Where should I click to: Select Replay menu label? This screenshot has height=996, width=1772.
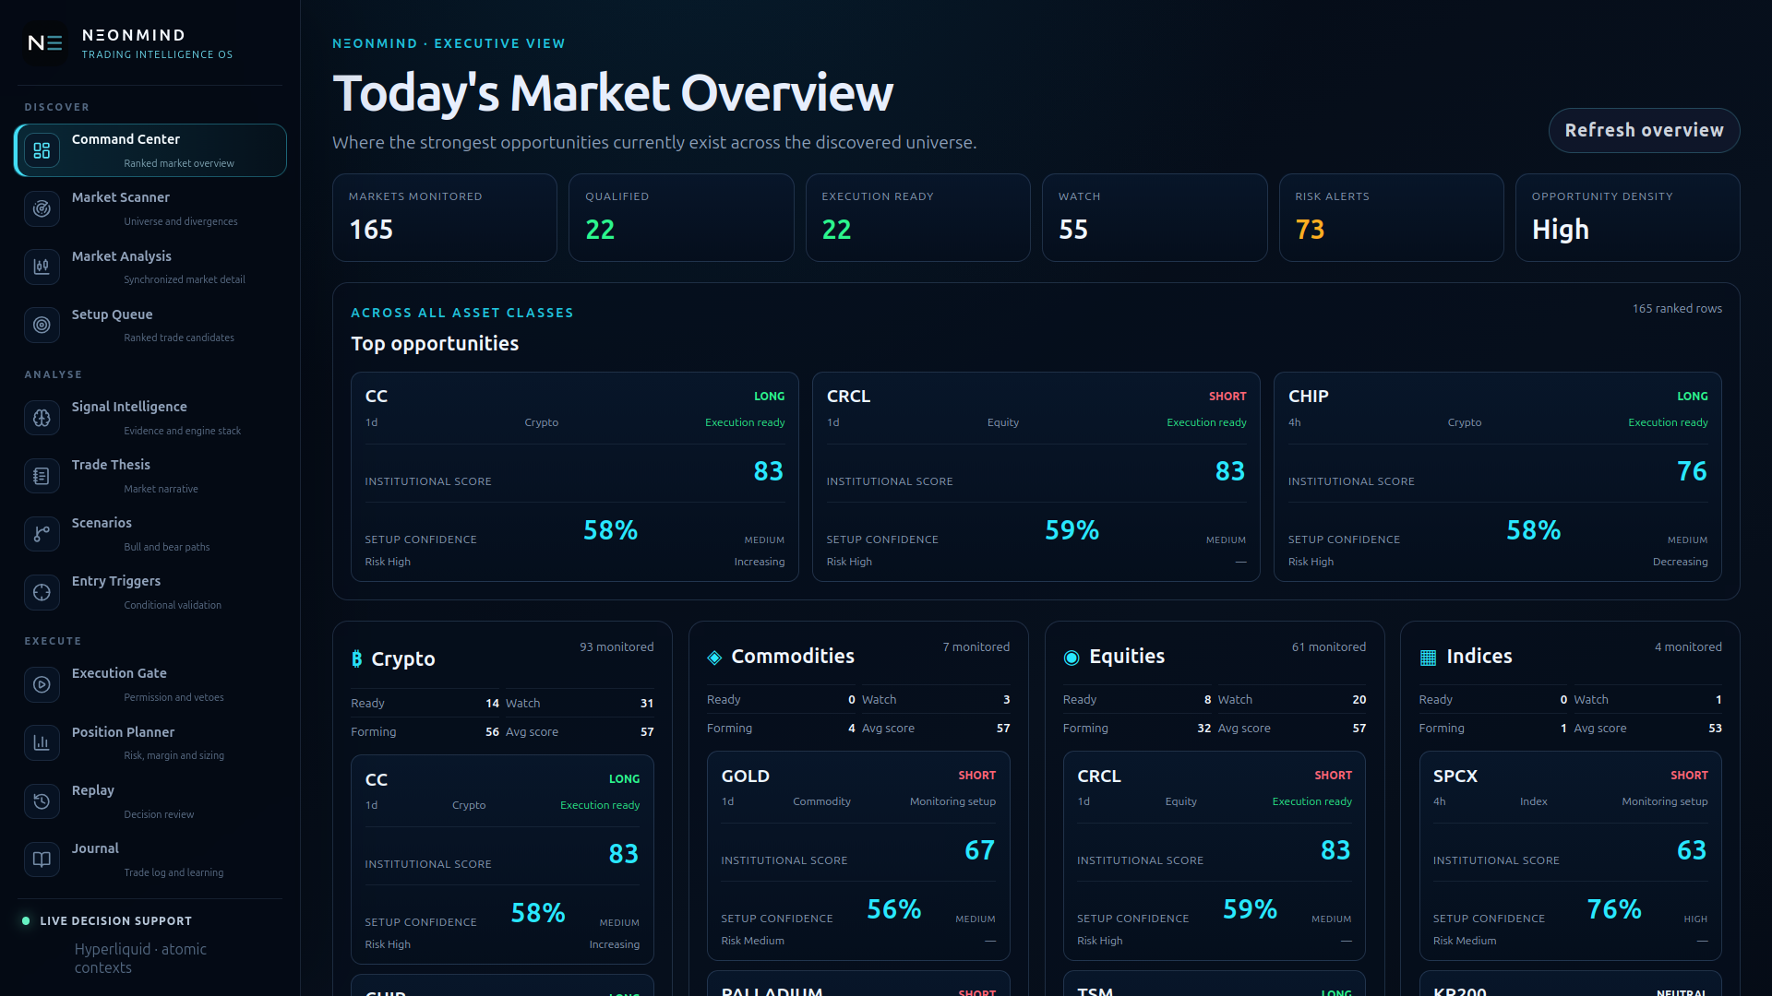click(93, 790)
